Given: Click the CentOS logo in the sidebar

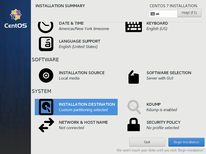Looking at the screenshot, I should tap(16, 18).
